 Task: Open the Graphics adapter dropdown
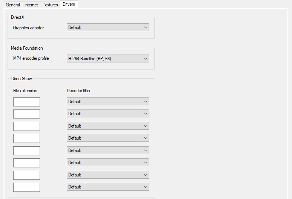[x=108, y=27]
